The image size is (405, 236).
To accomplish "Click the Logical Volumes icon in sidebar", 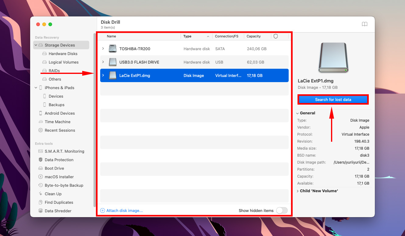I will click(x=44, y=62).
